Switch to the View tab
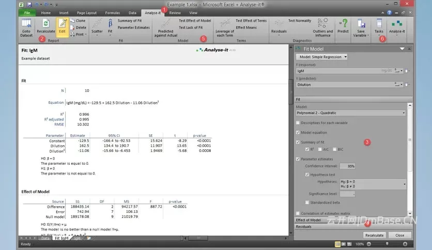The height and width of the screenshot is (250, 432). point(193,13)
